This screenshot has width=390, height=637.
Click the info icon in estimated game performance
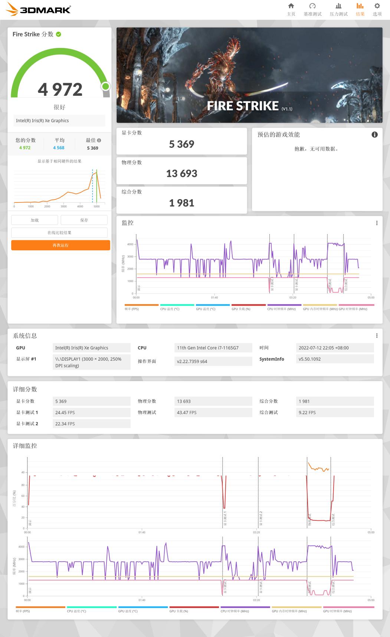pos(374,134)
